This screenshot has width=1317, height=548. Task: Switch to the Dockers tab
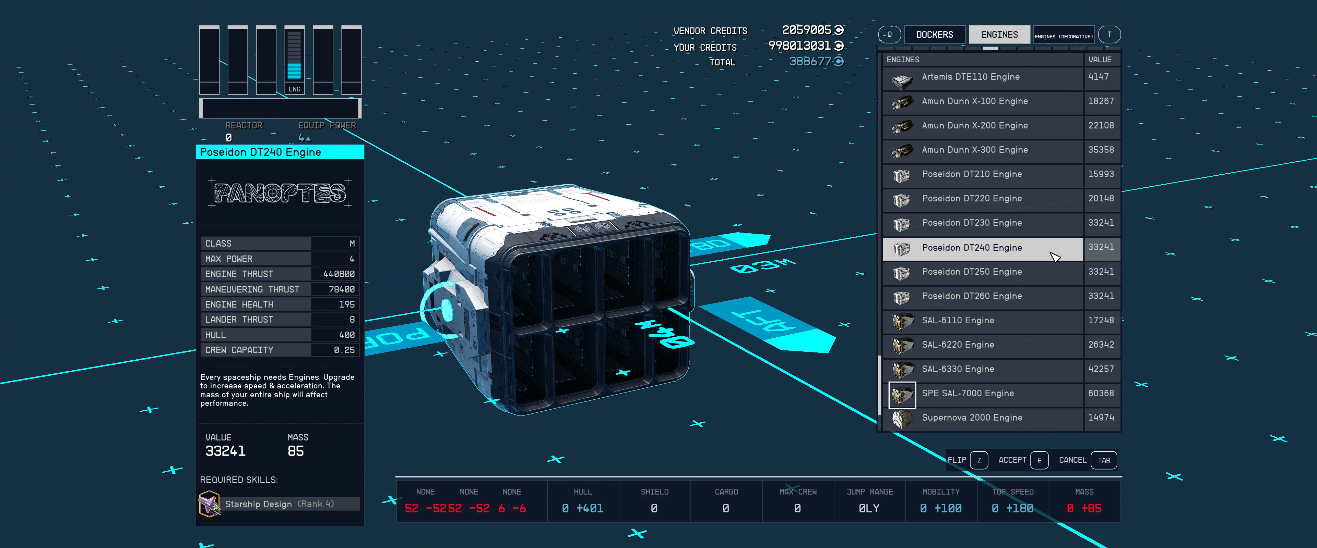click(x=935, y=35)
